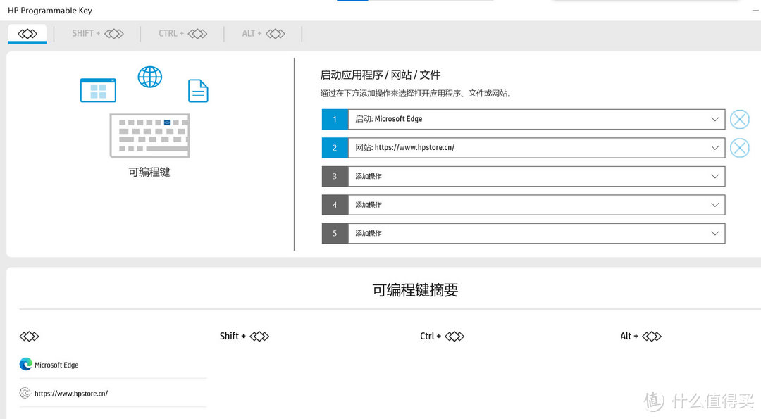Remove action 1 Microsoft Edge with X

coord(740,119)
